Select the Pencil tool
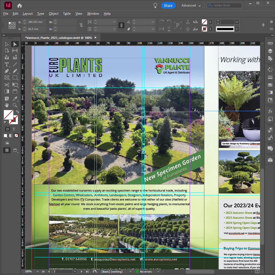The width and height of the screenshot is (275, 275). [15, 71]
